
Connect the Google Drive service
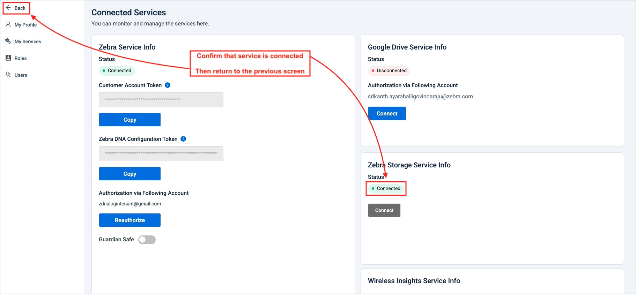point(387,113)
